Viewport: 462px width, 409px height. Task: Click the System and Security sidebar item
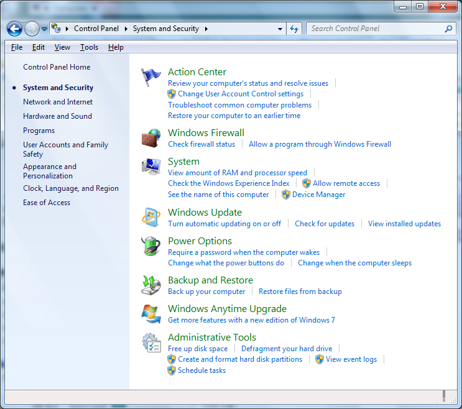[58, 88]
